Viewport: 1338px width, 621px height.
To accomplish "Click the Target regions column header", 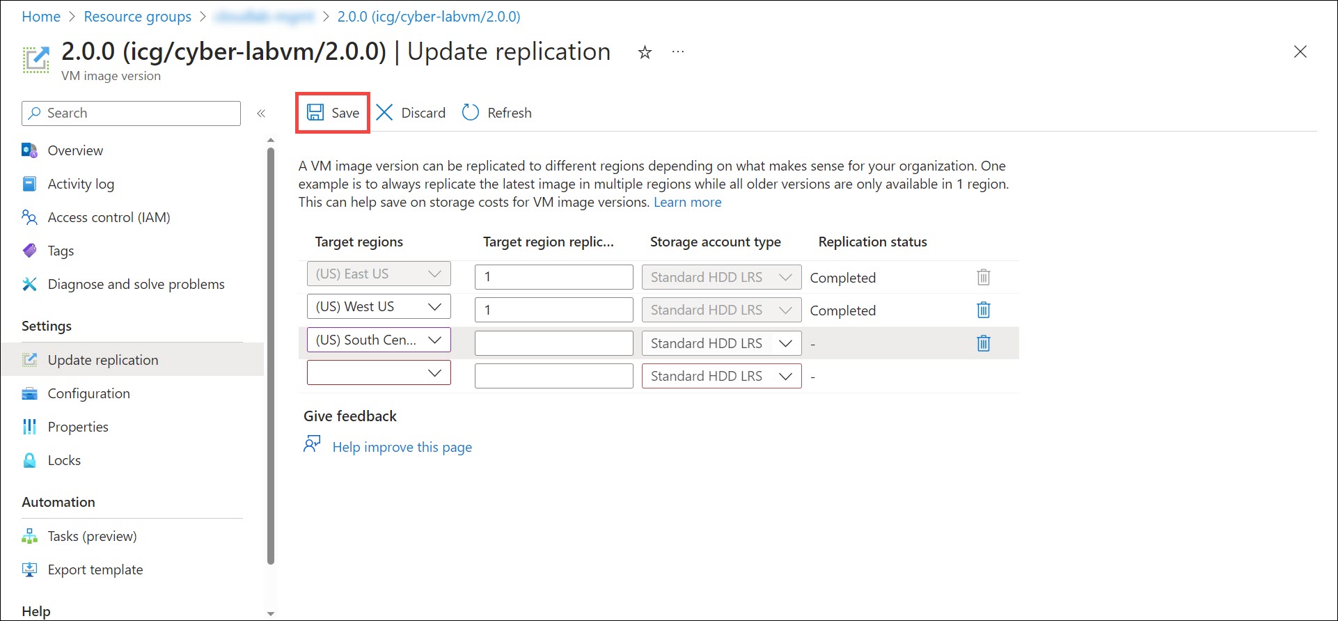I will (359, 242).
